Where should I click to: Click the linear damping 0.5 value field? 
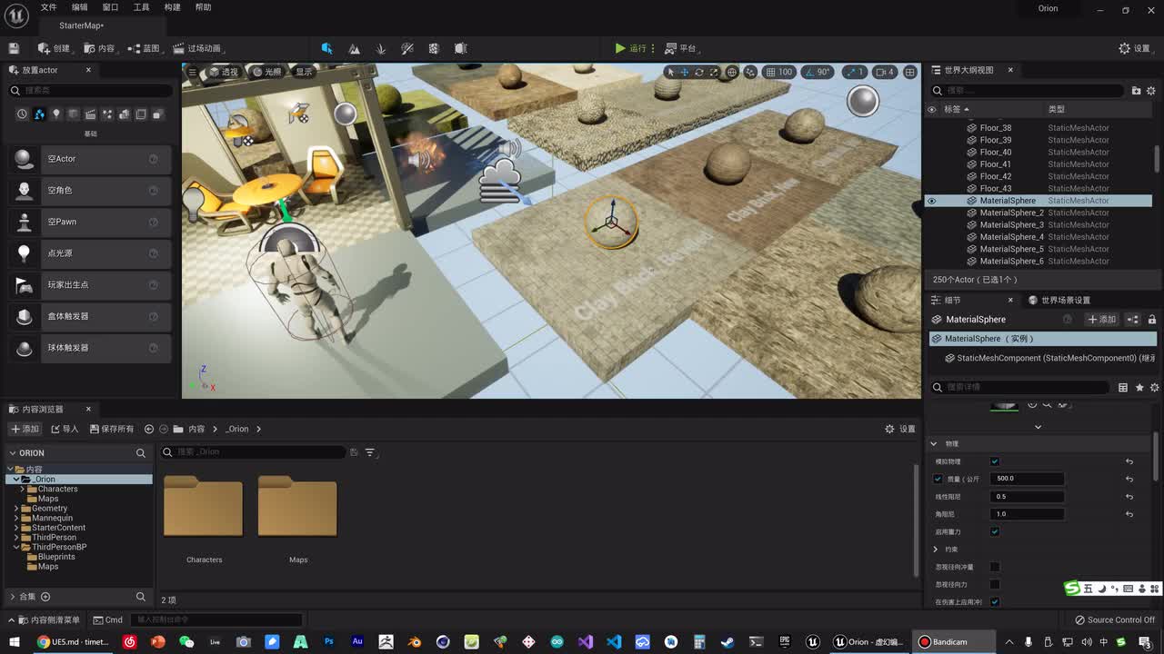(x=1028, y=497)
